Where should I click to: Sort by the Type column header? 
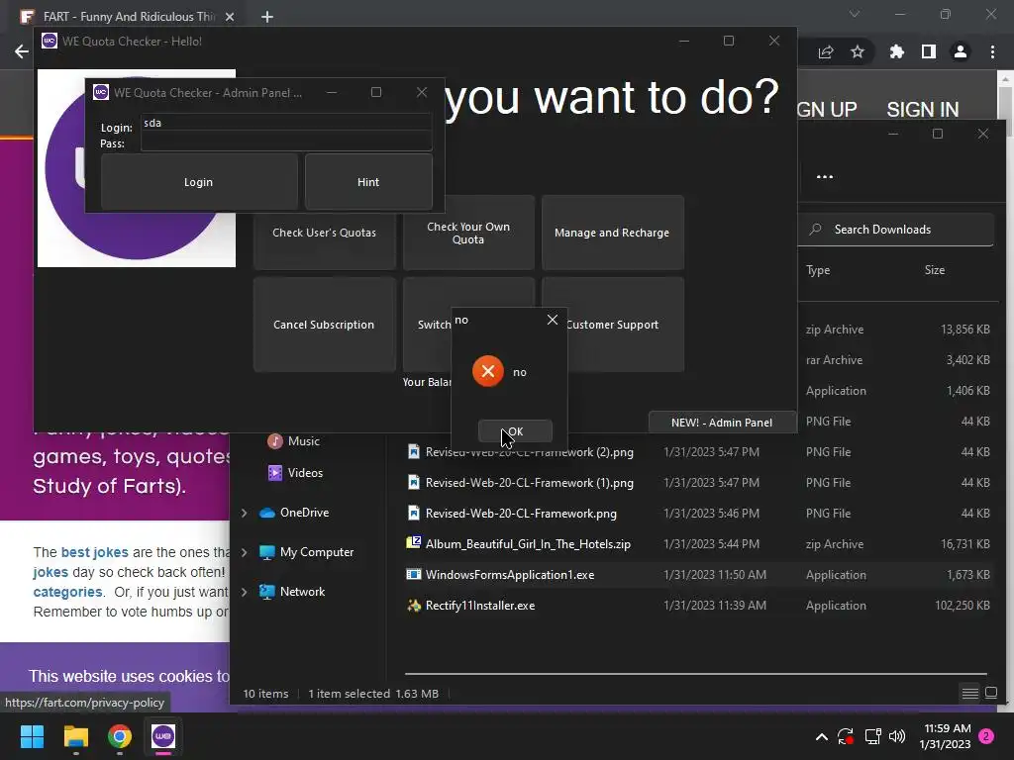coord(818,270)
